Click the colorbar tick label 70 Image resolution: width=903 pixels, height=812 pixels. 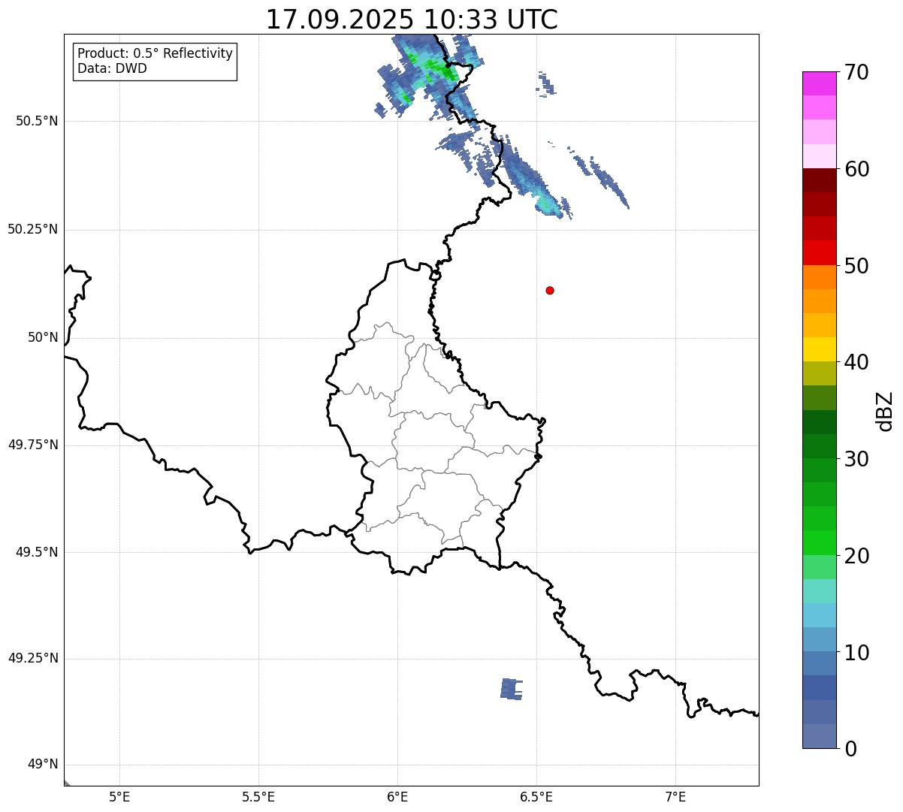click(x=856, y=72)
